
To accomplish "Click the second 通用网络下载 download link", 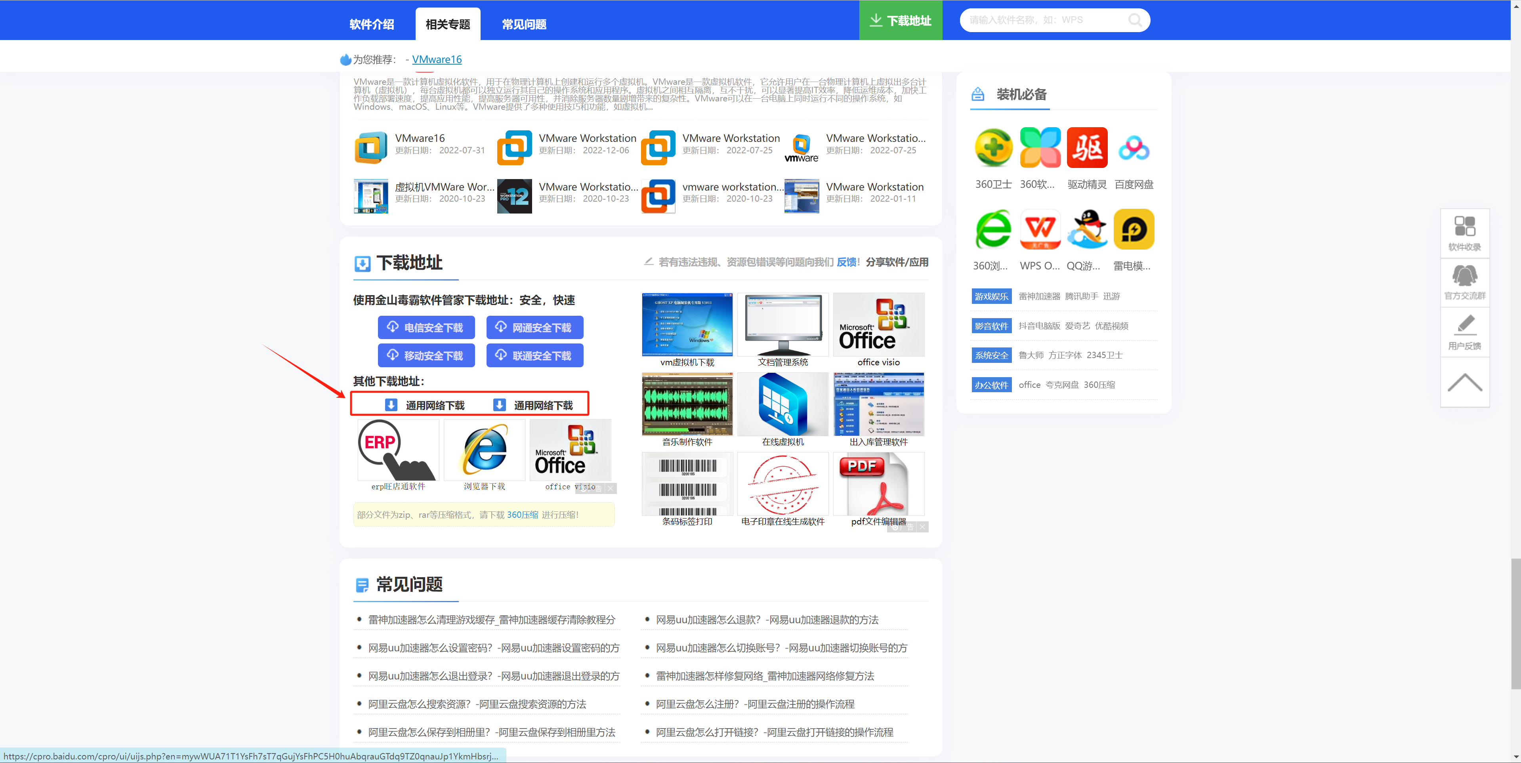I will coord(532,405).
